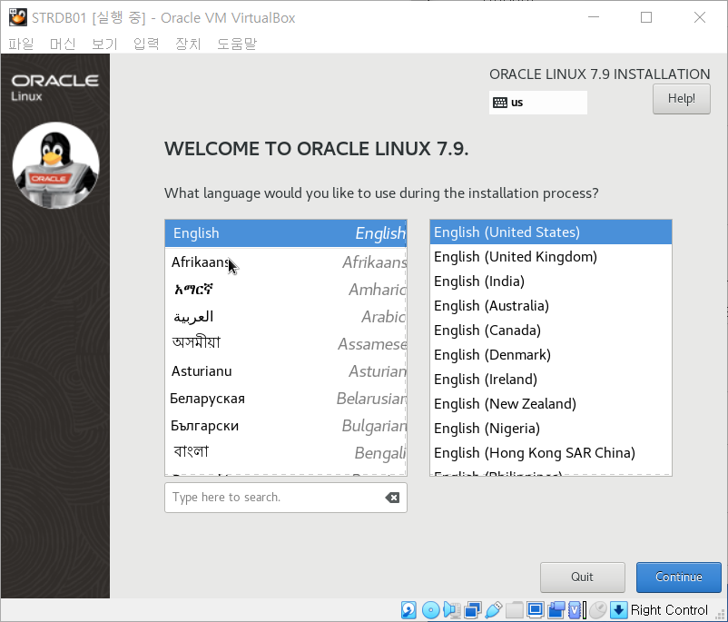Select the Assamese language row
This screenshot has height=622, width=728.
coord(286,344)
